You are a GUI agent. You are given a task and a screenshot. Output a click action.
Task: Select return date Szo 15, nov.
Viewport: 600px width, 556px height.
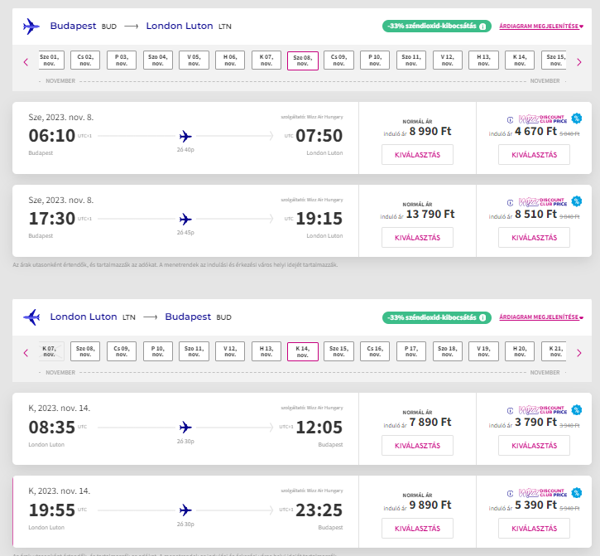[x=339, y=351]
